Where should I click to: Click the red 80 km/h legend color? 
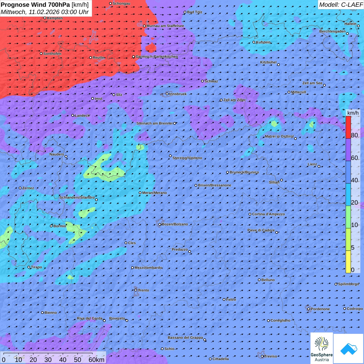[348, 127]
